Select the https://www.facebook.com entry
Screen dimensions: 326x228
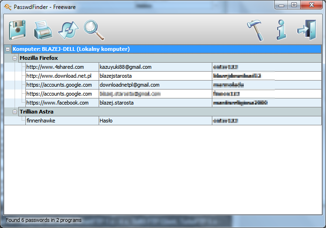[x=62, y=103]
